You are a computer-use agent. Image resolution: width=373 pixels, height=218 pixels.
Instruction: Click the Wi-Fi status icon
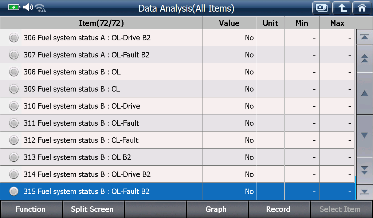pos(40,8)
